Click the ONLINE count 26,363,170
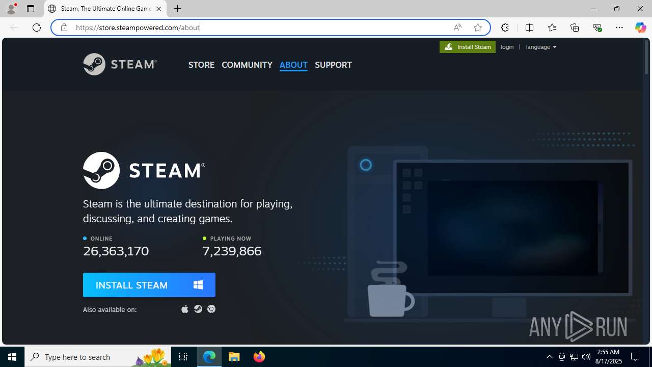 coord(116,251)
